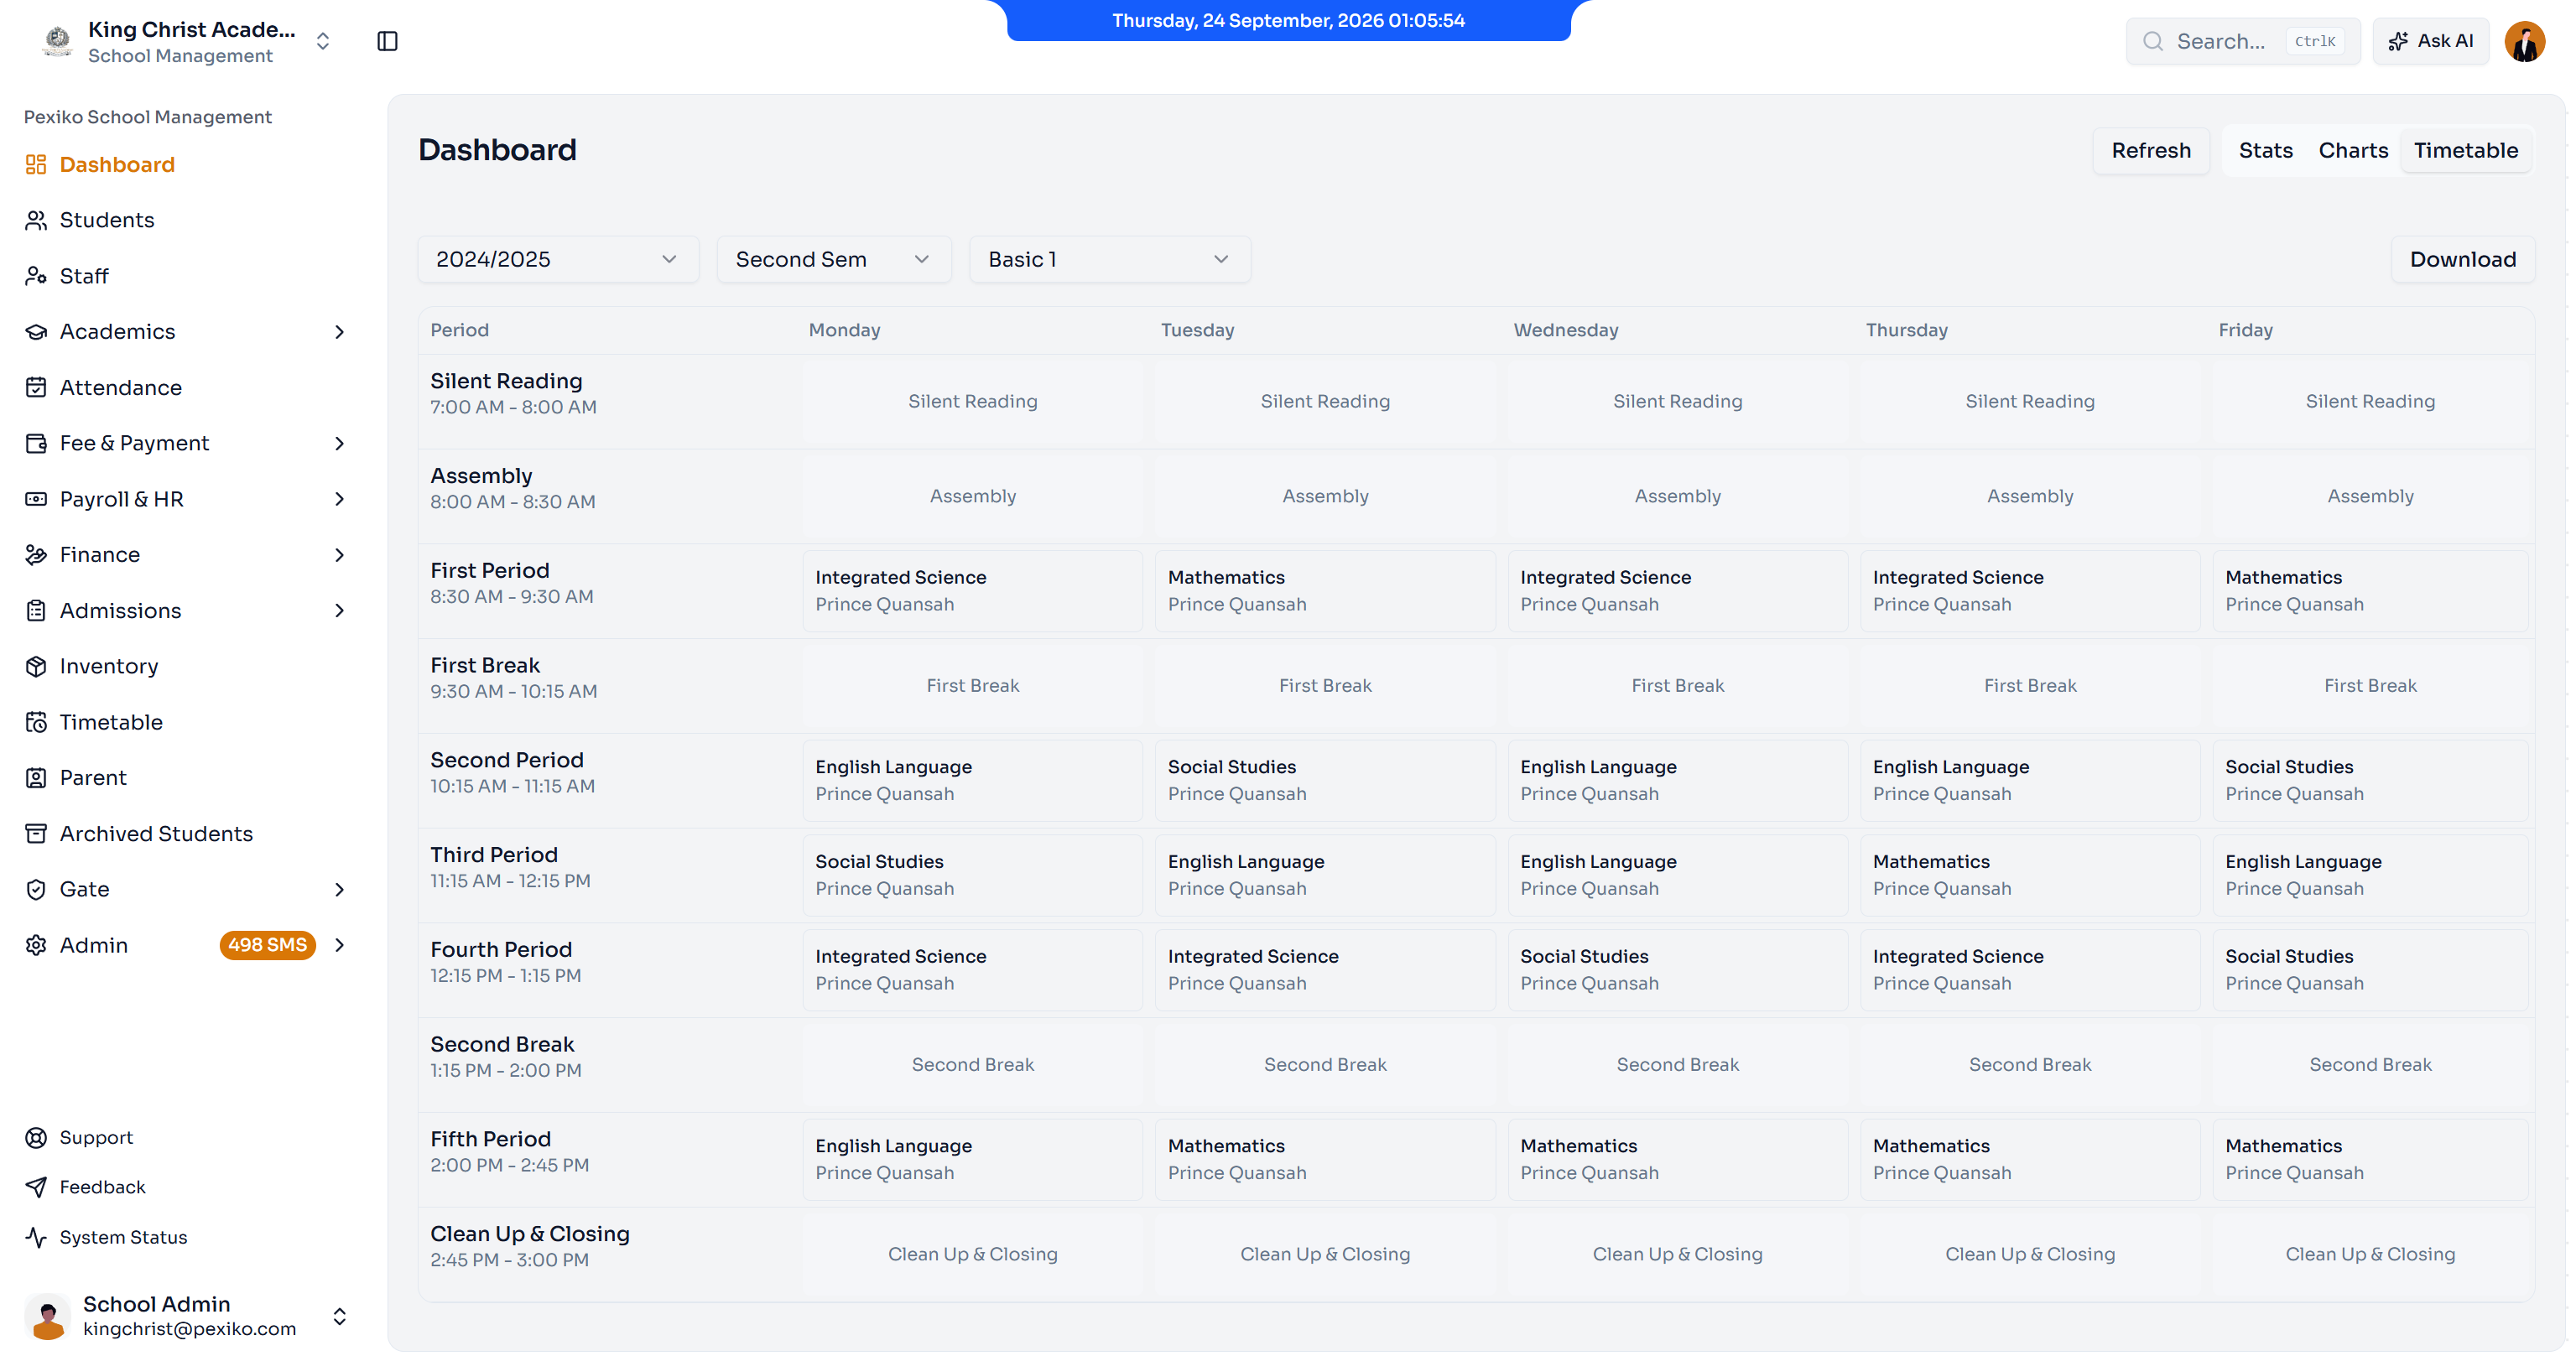Switch to the Stats tab
Screen dimensions: 2576x1356
coord(2265,150)
